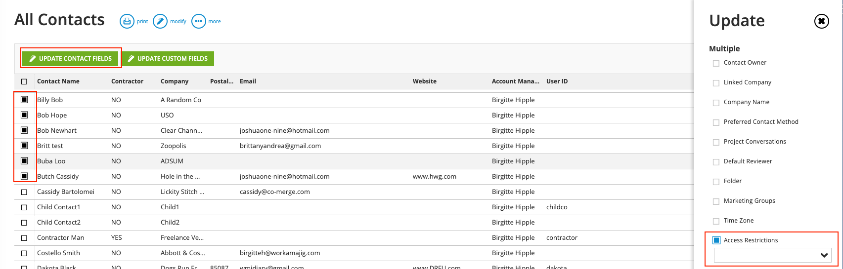Click the modify pencil icon
Screen dimensions: 843x269
point(160,21)
